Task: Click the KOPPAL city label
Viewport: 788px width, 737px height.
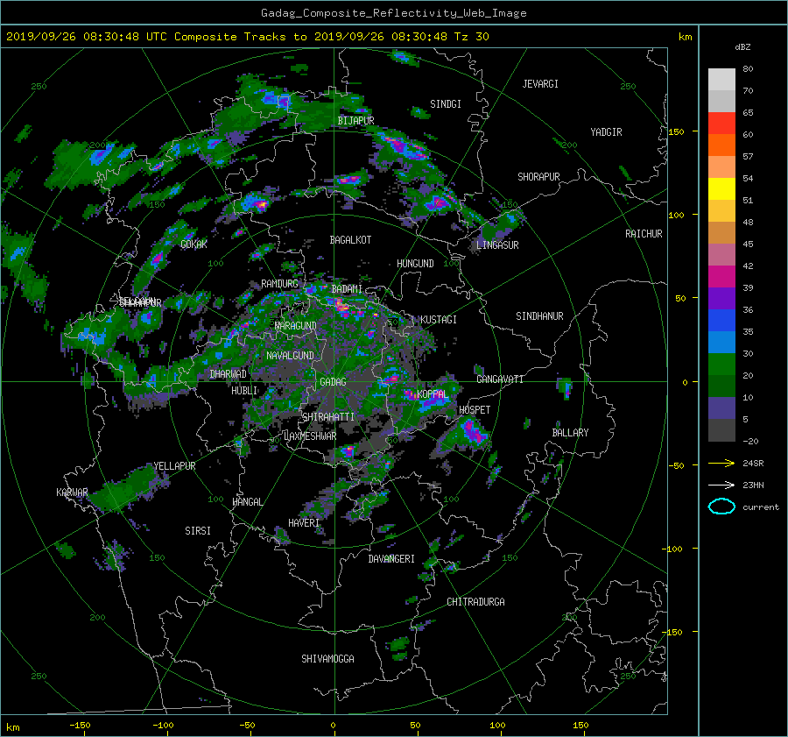Action: point(433,394)
